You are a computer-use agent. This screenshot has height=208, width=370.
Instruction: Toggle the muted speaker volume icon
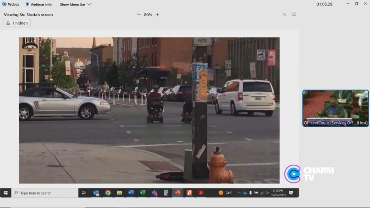click(x=267, y=193)
